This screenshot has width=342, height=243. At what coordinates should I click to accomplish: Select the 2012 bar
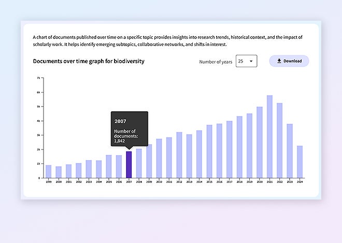pyautogui.click(x=179, y=155)
